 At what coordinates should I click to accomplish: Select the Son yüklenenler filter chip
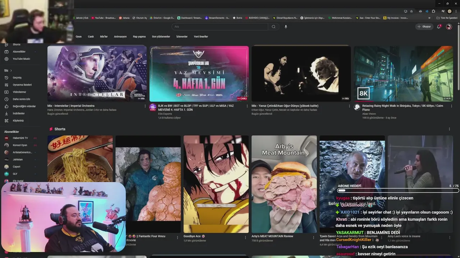pyautogui.click(x=161, y=37)
